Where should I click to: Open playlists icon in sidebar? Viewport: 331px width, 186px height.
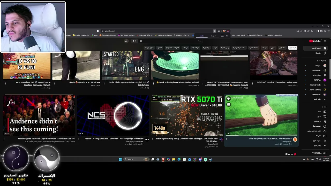[x=325, y=121]
